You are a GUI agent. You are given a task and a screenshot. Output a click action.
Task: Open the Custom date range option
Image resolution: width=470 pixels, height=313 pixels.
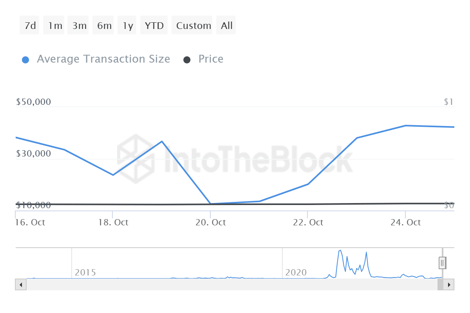tap(193, 26)
